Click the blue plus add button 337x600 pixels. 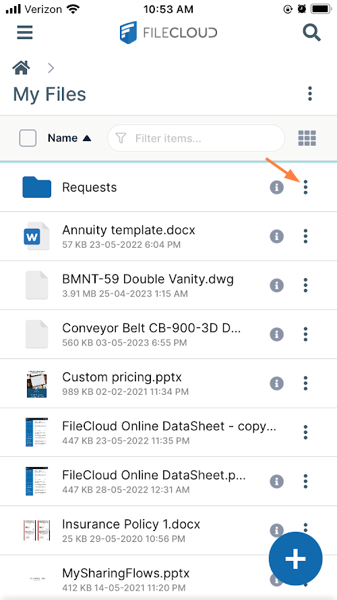click(295, 559)
